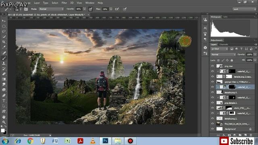This screenshot has height=145, width=258.
Task: Open the 3D panel icon
Action: coord(205,48)
